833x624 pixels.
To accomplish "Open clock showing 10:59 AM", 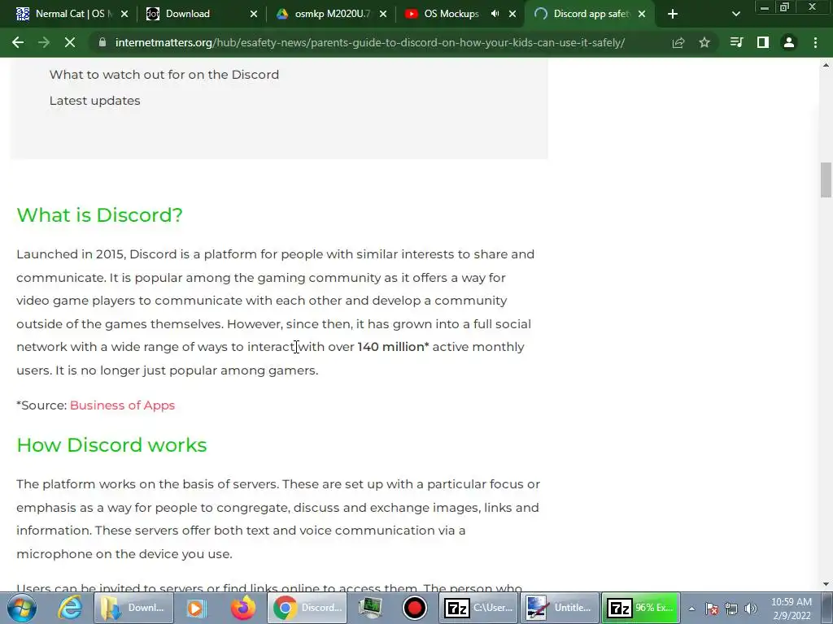I will [791, 609].
